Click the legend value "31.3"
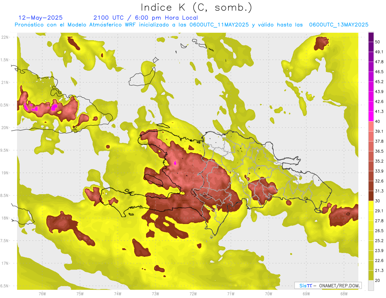Viewport: 386px width, 298px height. pos(379,191)
